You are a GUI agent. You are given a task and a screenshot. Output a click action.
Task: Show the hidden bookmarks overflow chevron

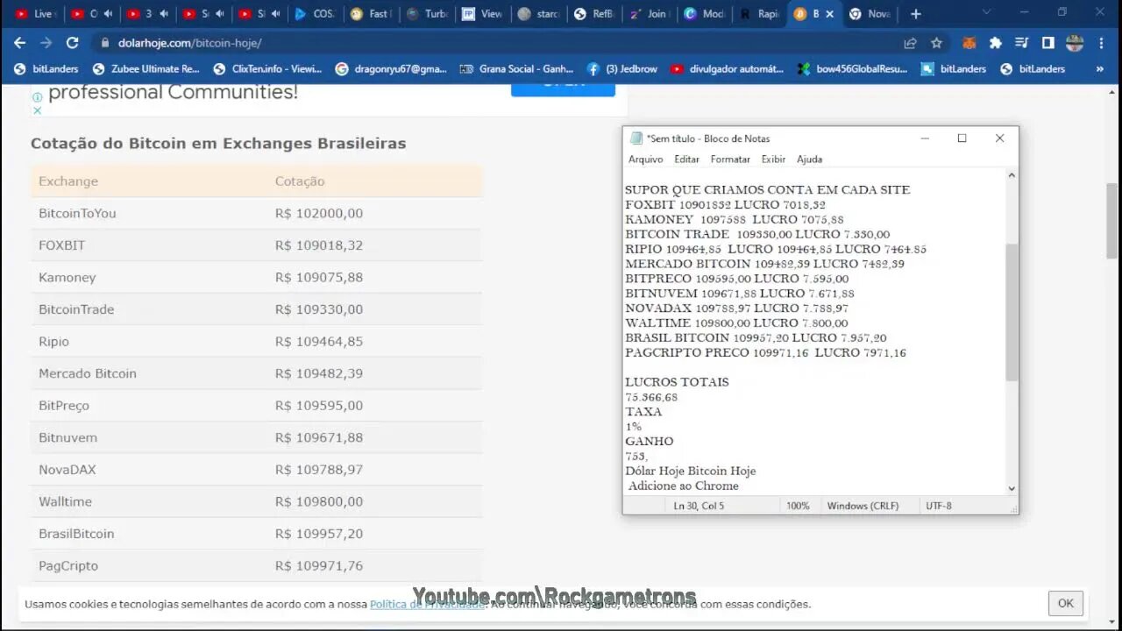(1100, 68)
